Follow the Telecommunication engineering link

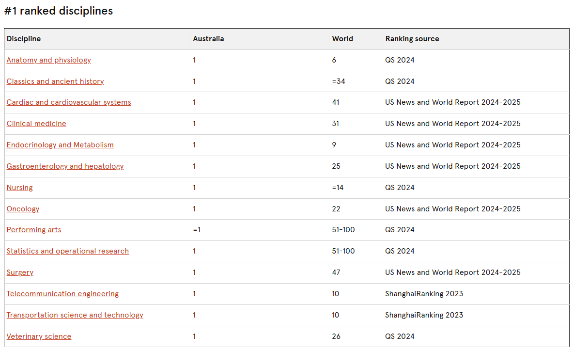point(62,294)
